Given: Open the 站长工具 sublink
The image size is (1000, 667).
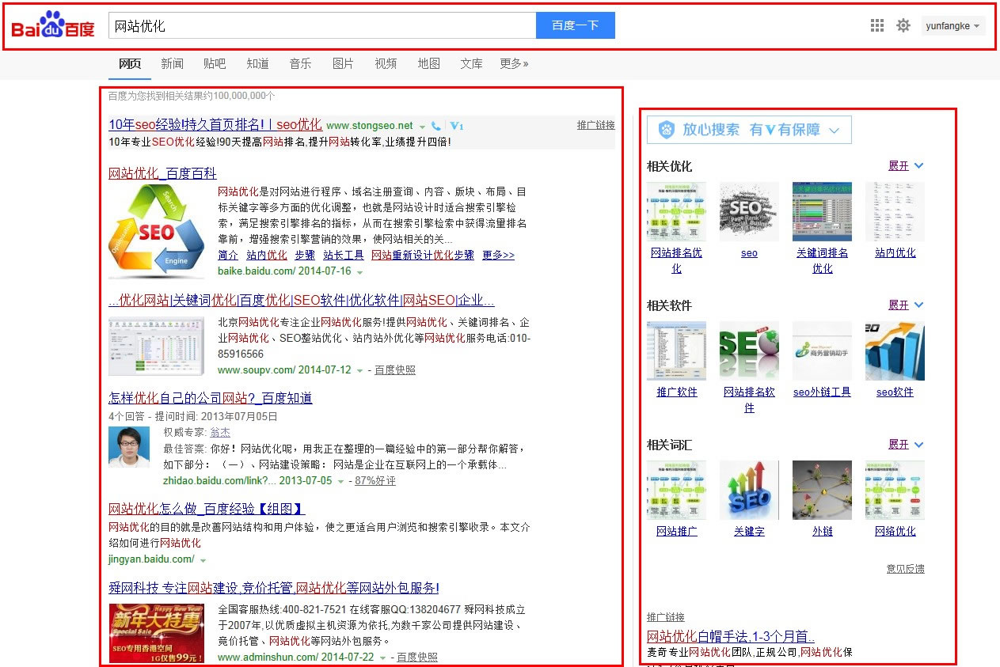Looking at the screenshot, I should (344, 255).
